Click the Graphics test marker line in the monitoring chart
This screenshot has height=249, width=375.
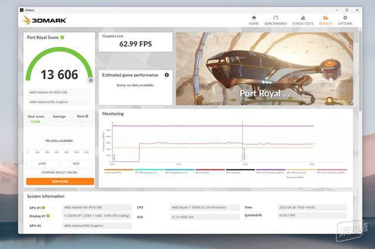pyautogui.click(x=243, y=142)
